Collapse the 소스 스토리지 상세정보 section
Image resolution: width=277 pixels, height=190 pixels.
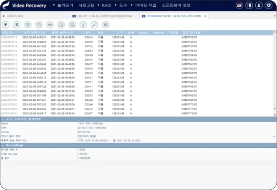(x=2, y=119)
